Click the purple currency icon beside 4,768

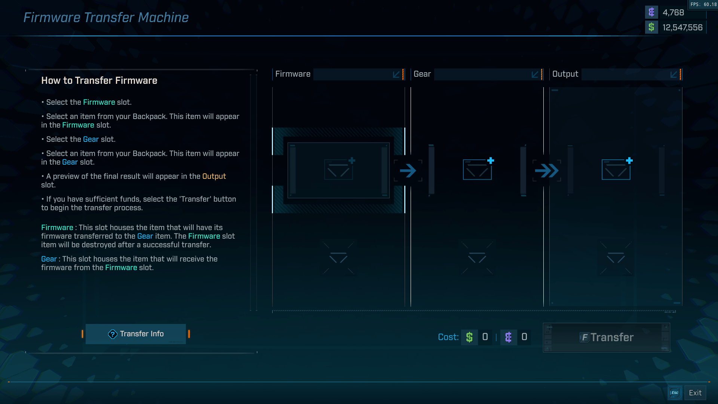pos(651,12)
